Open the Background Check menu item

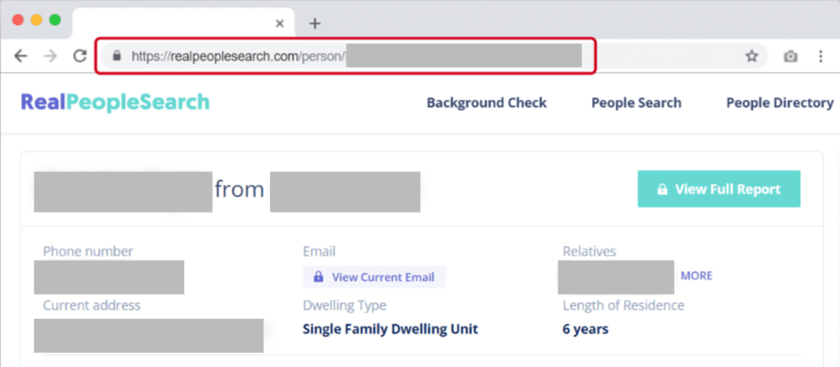[x=487, y=103]
